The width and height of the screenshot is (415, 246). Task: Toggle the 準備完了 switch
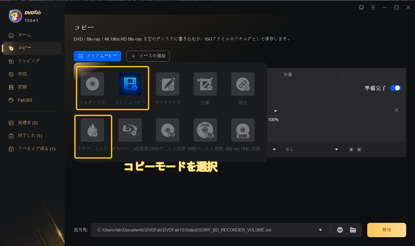[x=396, y=88]
